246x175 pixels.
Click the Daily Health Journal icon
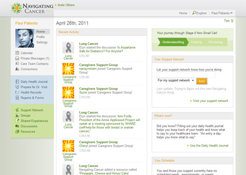pyautogui.click(x=17, y=81)
